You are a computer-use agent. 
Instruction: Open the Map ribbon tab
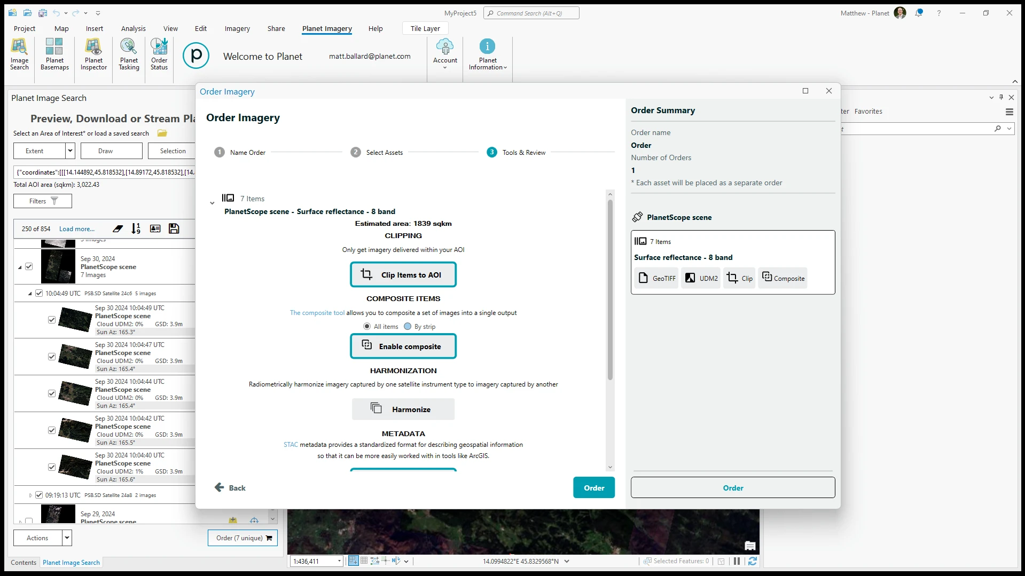click(x=61, y=28)
